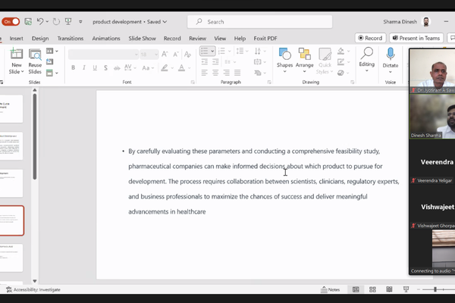Toggle the AutoSave switch

click(11, 22)
